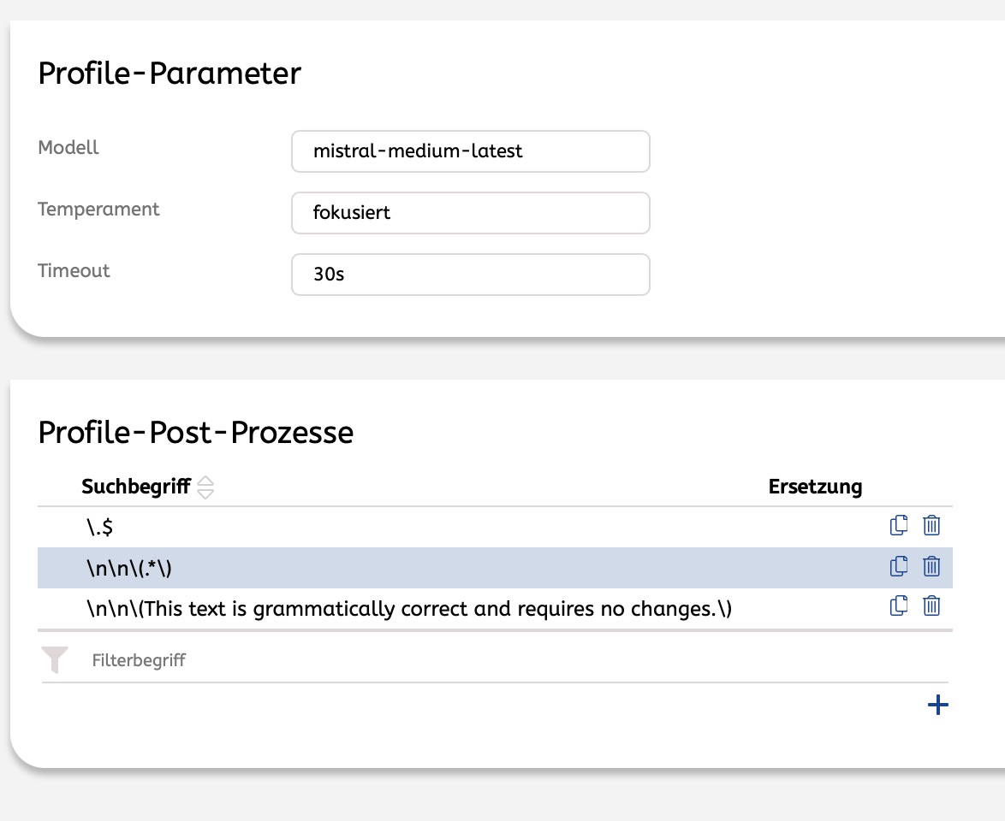
Task: Click into the Filterbegriff input
Action: tap(342, 660)
